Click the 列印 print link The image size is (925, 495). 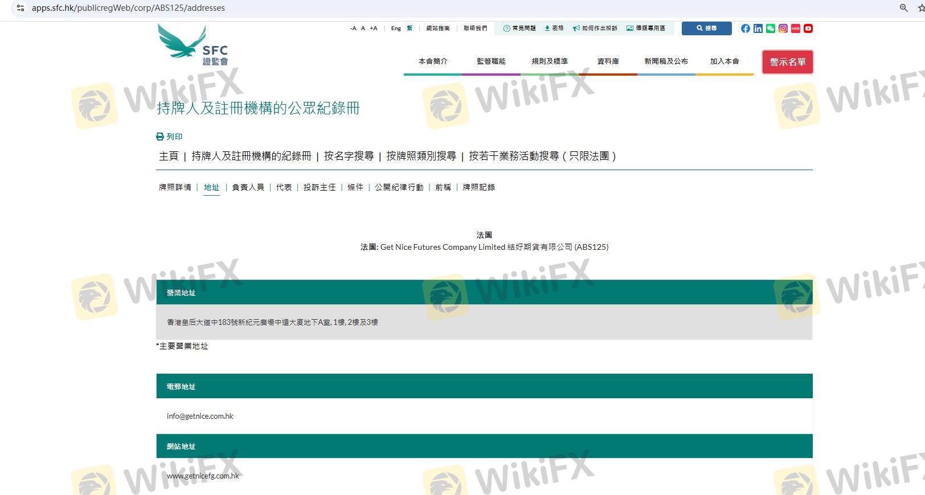[169, 137]
